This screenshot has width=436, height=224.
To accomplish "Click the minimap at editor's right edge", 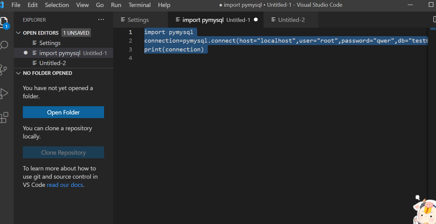I will [433, 29].
